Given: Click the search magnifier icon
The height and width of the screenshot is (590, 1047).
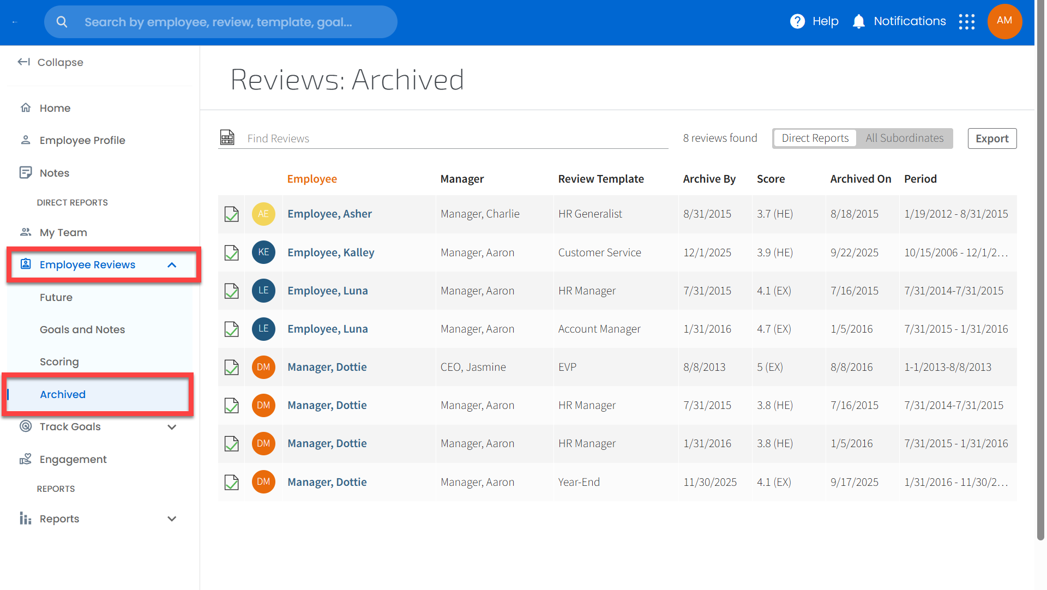Looking at the screenshot, I should coord(62,22).
